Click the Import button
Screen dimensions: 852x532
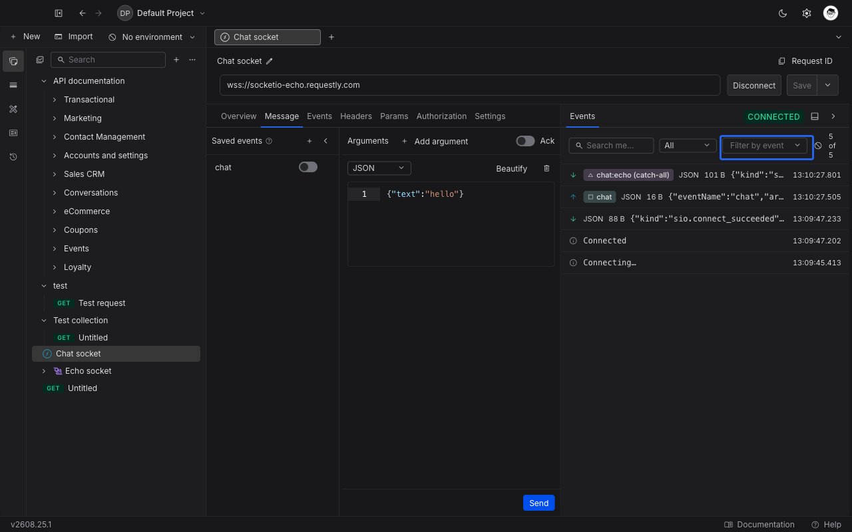(73, 37)
